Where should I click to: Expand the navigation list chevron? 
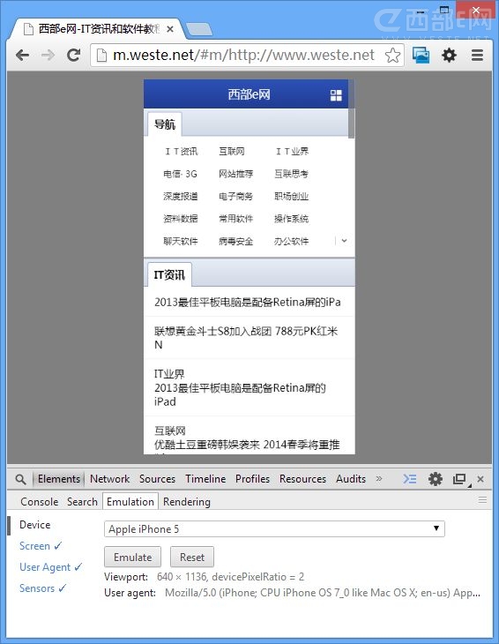click(x=345, y=241)
